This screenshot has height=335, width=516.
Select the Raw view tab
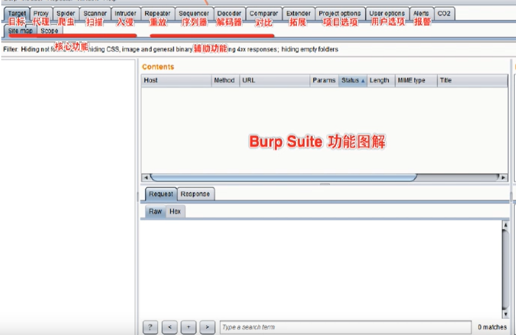click(x=156, y=212)
